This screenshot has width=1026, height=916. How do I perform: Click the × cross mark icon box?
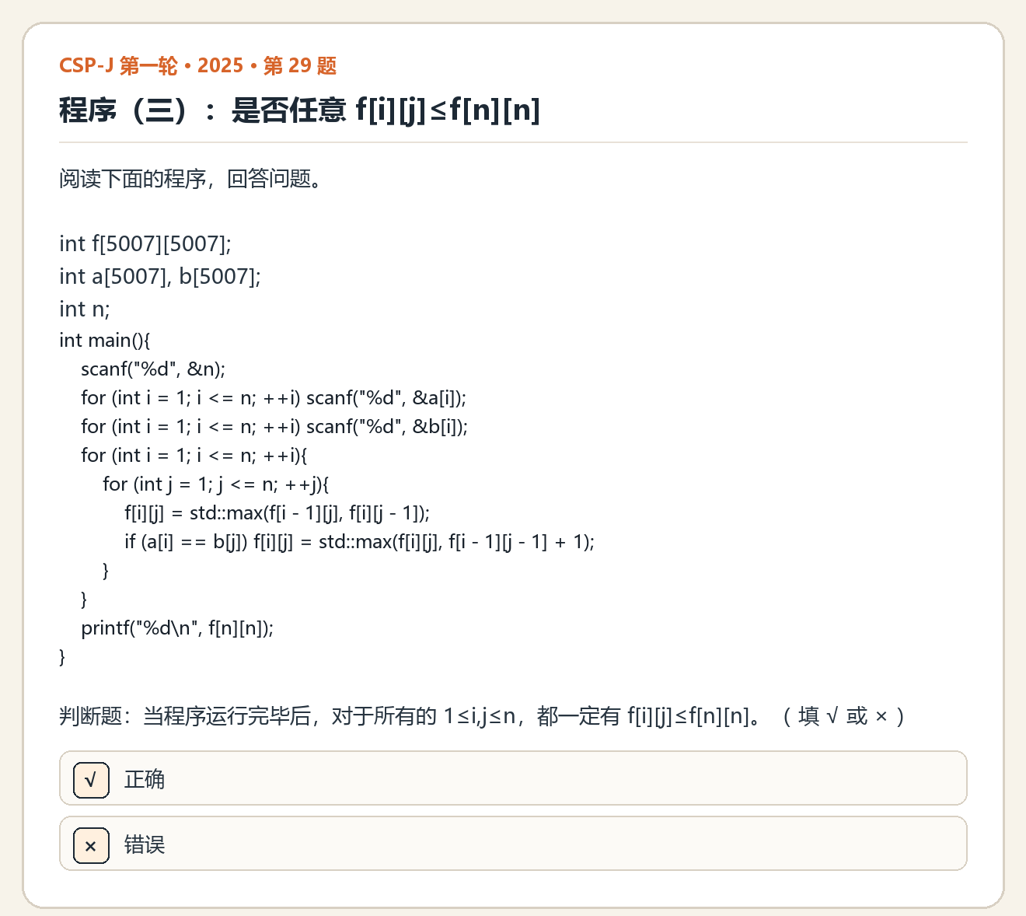pos(91,845)
